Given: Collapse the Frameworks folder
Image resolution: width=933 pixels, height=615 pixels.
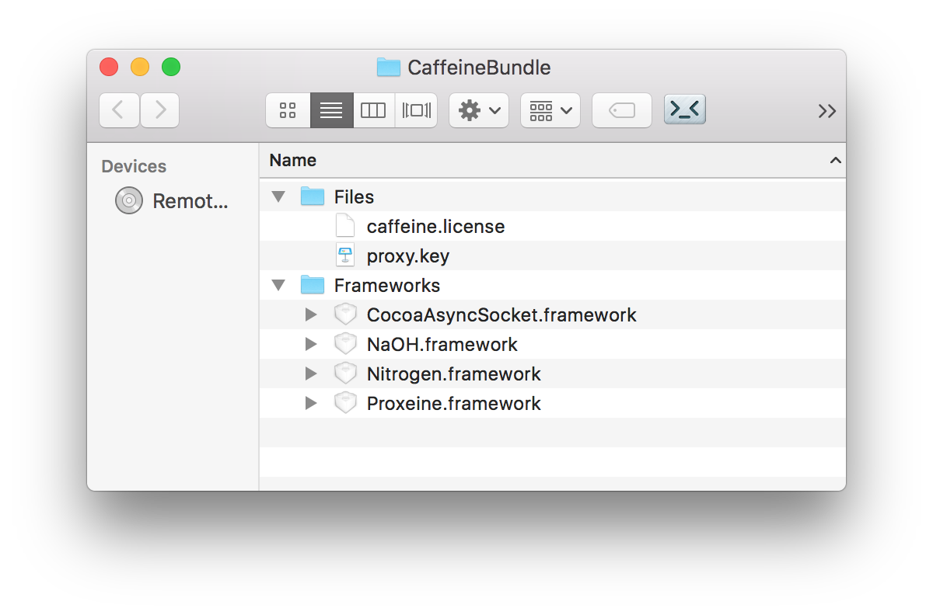Looking at the screenshot, I should 278,286.
